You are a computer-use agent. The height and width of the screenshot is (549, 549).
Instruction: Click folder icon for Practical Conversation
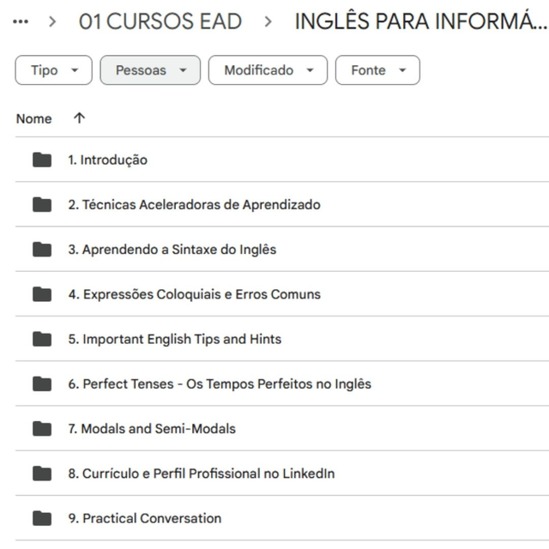[x=41, y=518]
